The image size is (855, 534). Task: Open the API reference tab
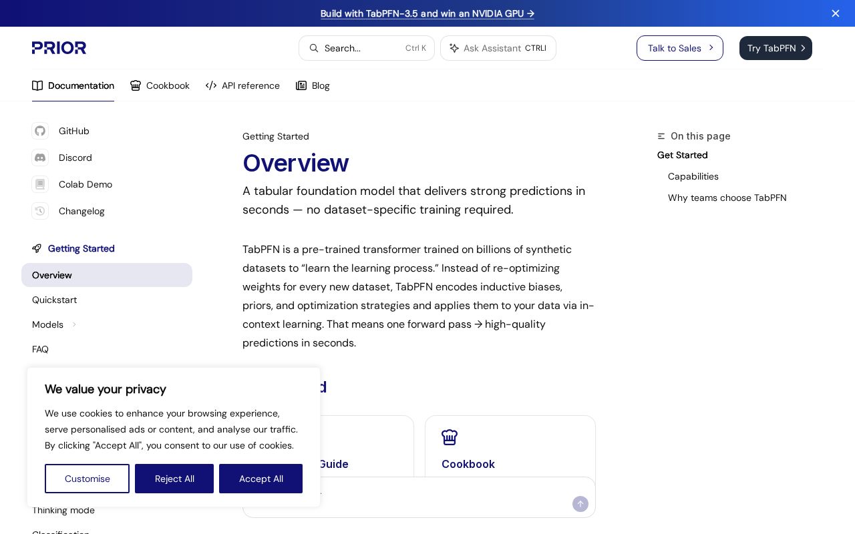click(242, 85)
